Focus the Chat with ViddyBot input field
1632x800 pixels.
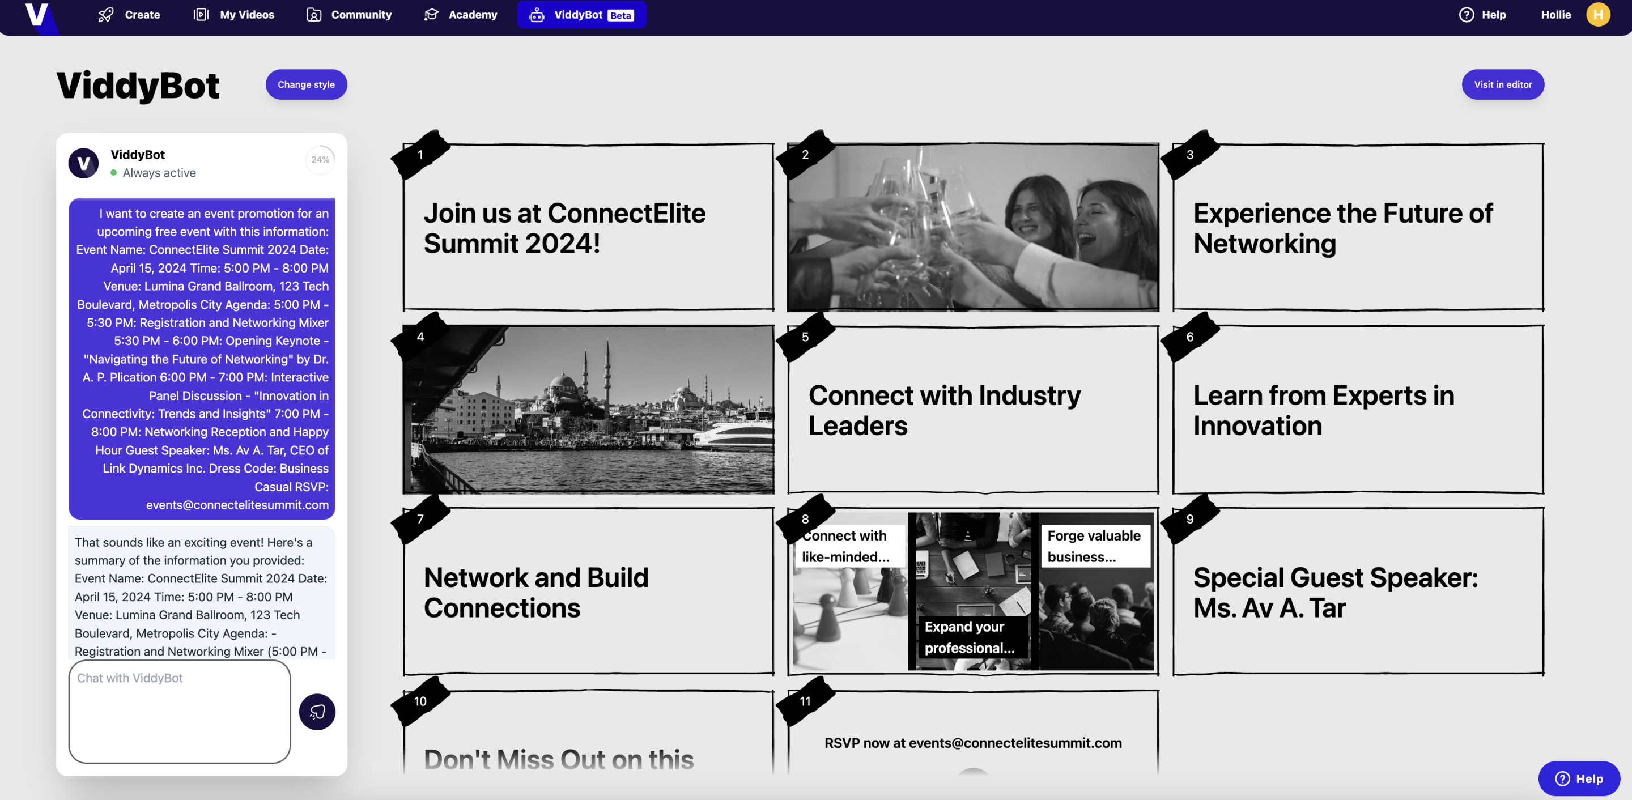pyautogui.click(x=179, y=712)
